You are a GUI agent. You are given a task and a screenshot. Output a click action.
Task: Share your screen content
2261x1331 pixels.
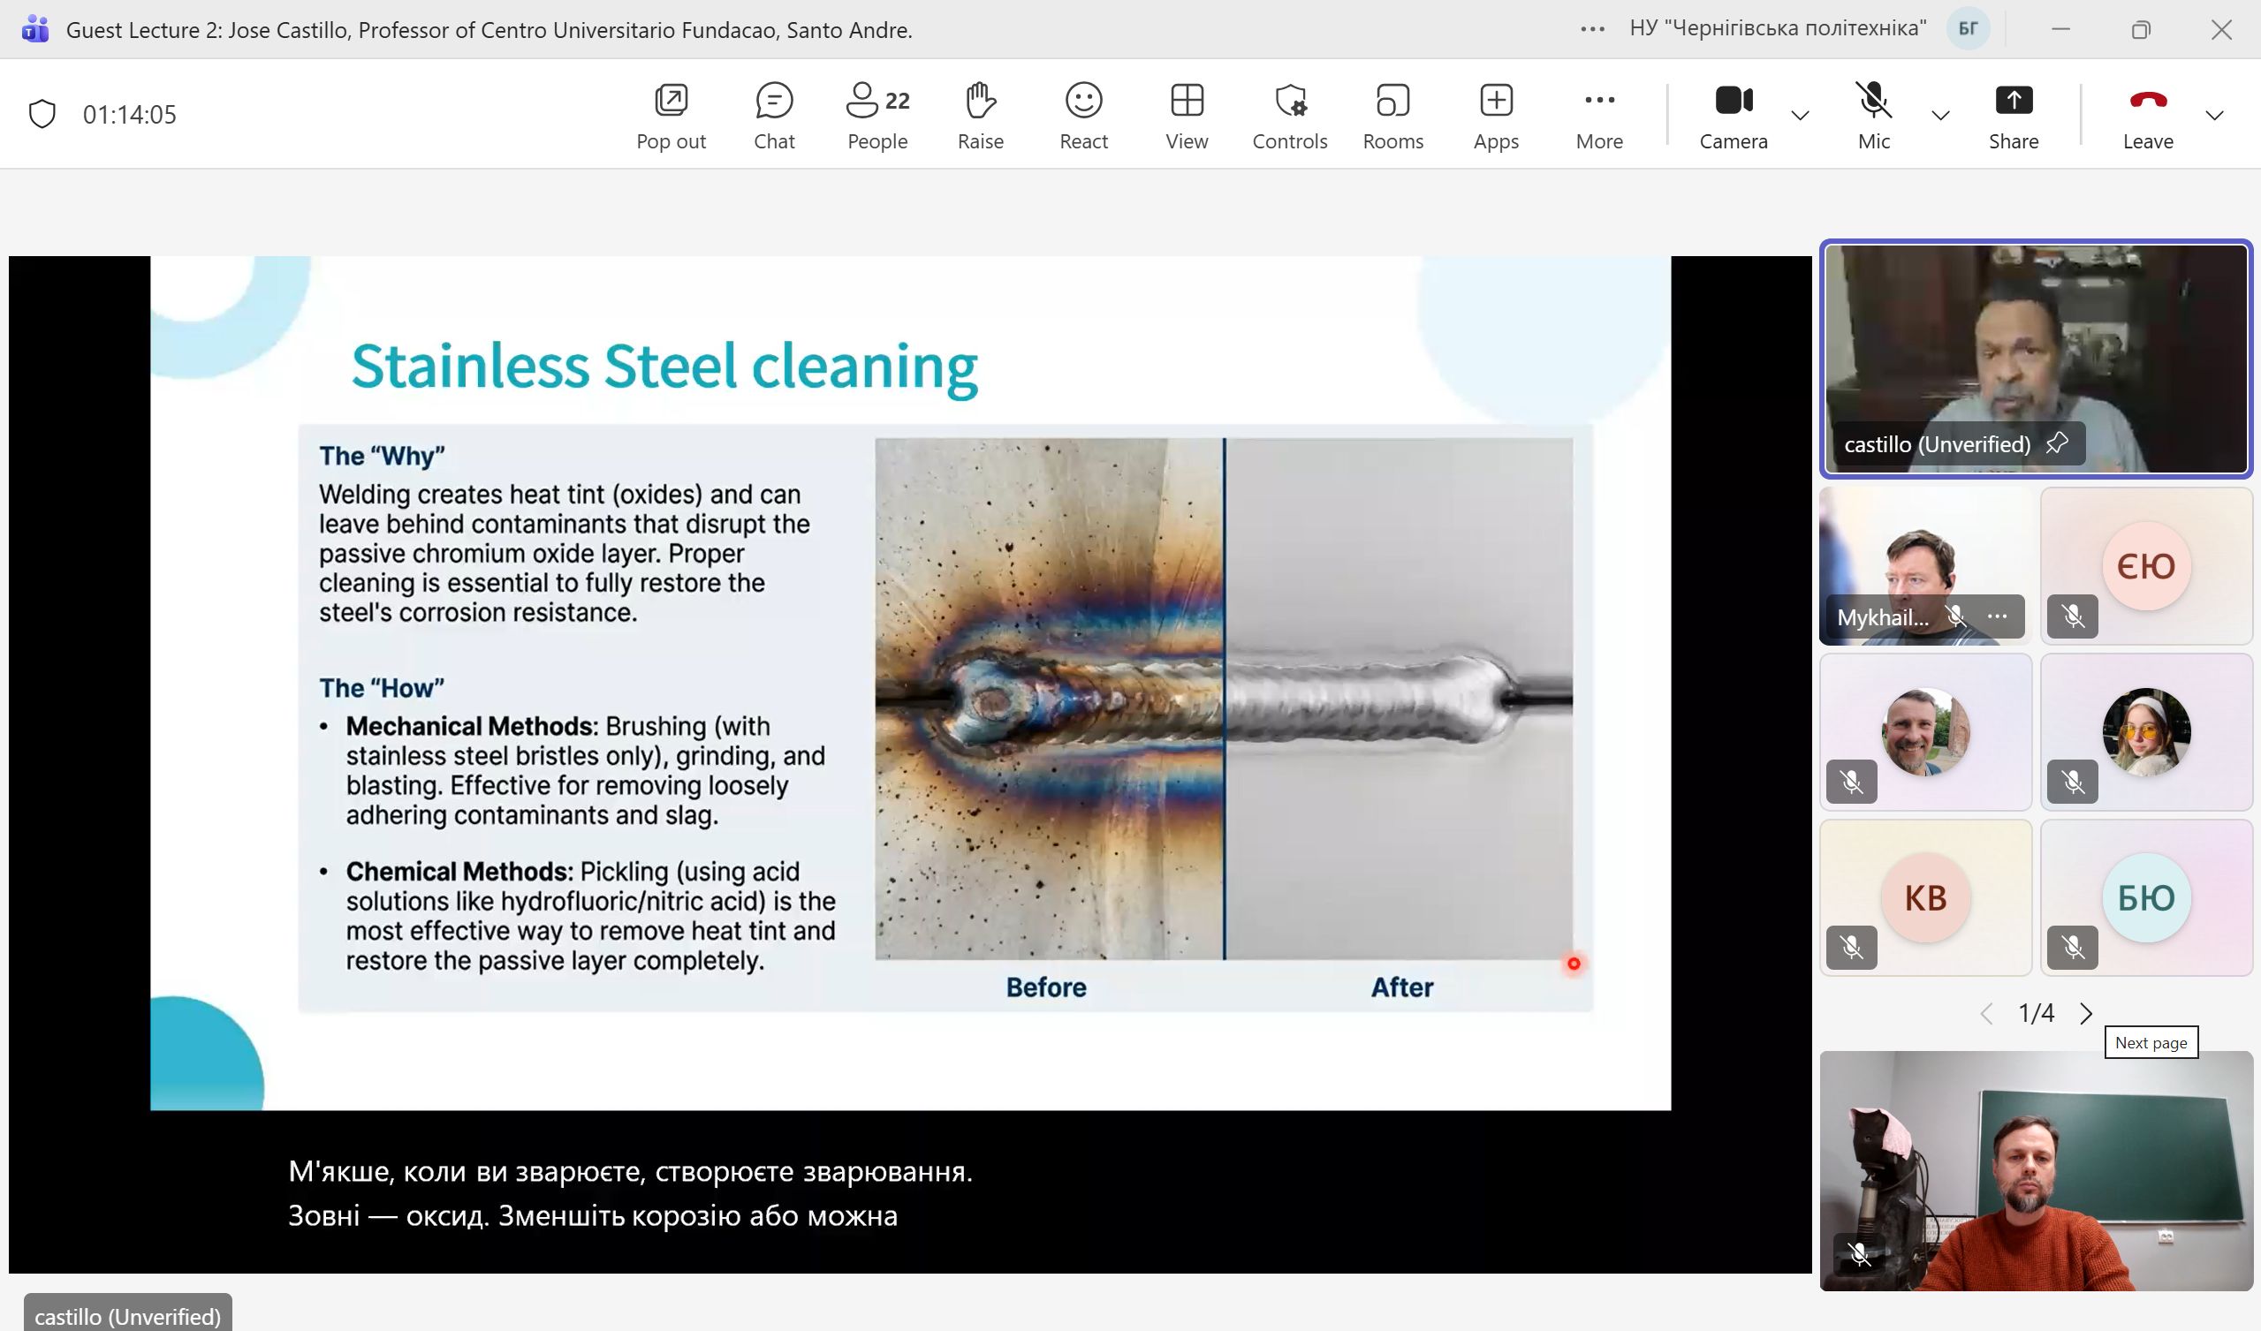2014,116
